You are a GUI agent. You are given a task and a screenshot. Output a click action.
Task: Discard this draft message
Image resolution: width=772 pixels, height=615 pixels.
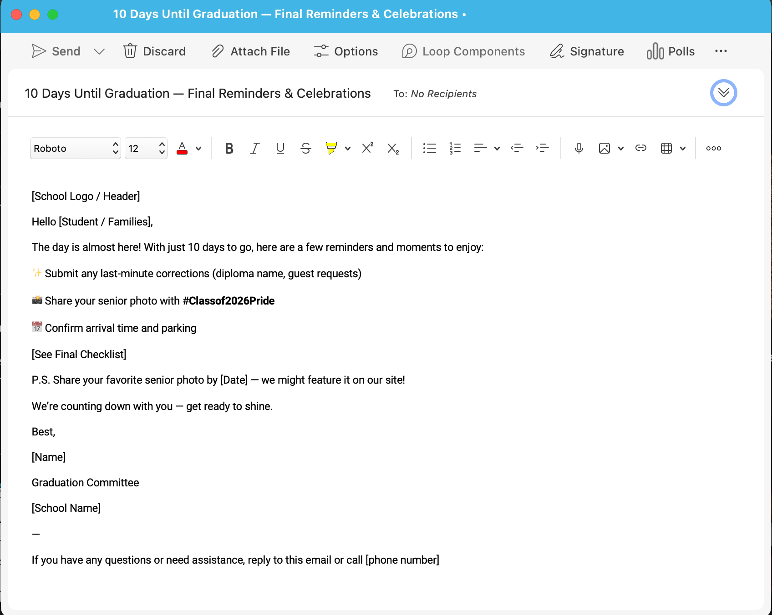coord(154,51)
